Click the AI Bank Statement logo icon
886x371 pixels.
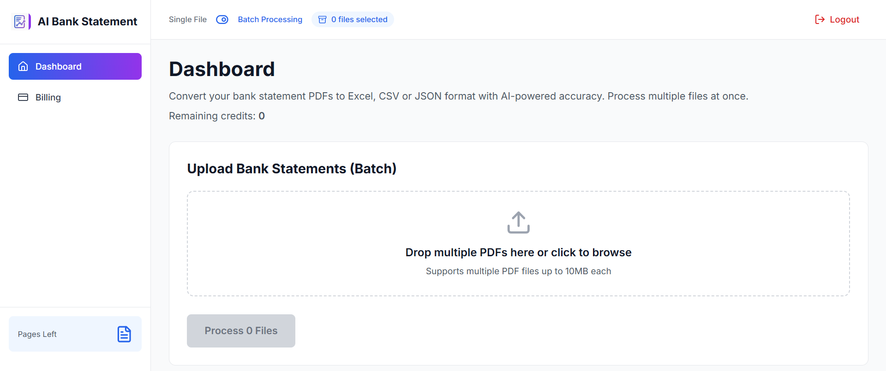21,22
